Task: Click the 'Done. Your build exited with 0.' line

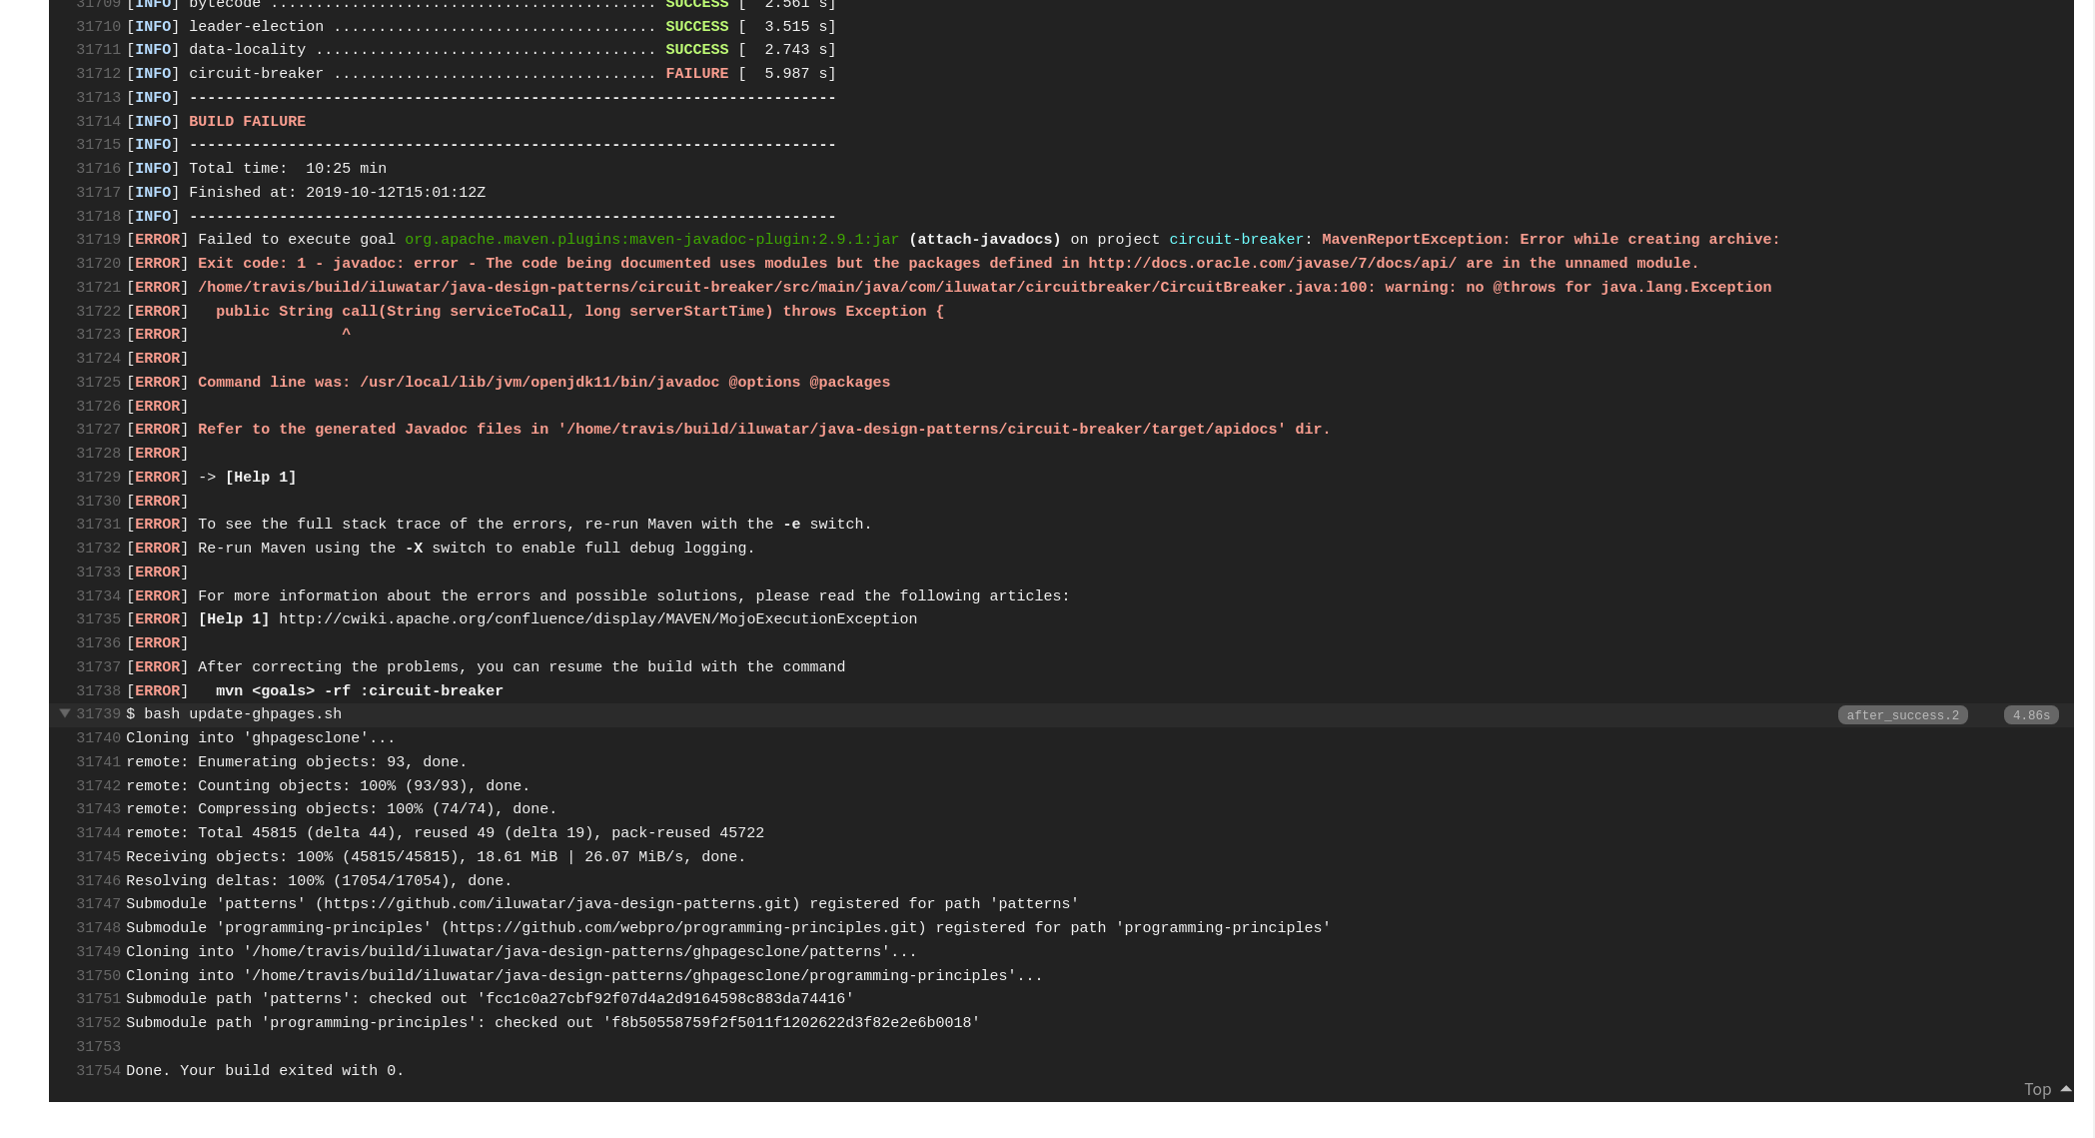Action: pyautogui.click(x=265, y=1071)
